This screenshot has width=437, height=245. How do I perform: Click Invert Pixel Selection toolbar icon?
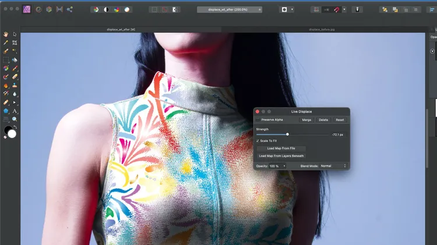(175, 9)
